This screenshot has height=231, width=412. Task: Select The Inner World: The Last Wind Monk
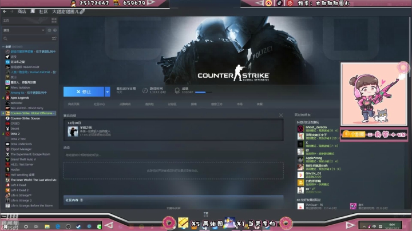33,180
